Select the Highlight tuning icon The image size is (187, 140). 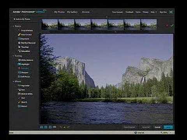tap(19, 64)
